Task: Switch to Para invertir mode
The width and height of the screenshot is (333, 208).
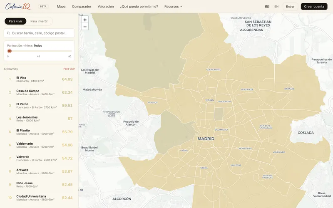Action: coord(39,21)
